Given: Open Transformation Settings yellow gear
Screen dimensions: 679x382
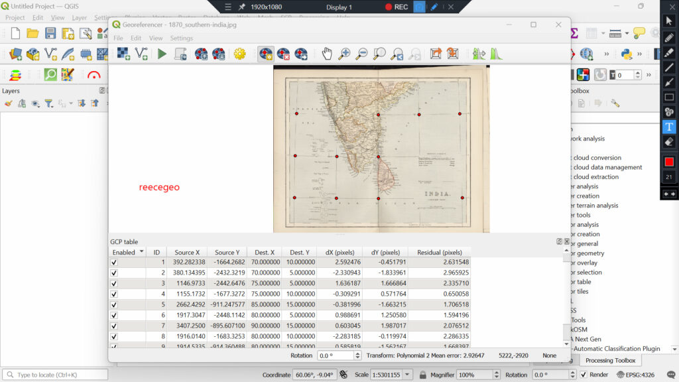Looking at the screenshot, I should (x=239, y=54).
